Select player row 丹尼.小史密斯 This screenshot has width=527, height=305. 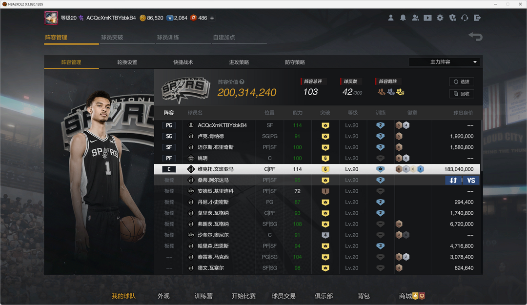[x=317, y=202]
